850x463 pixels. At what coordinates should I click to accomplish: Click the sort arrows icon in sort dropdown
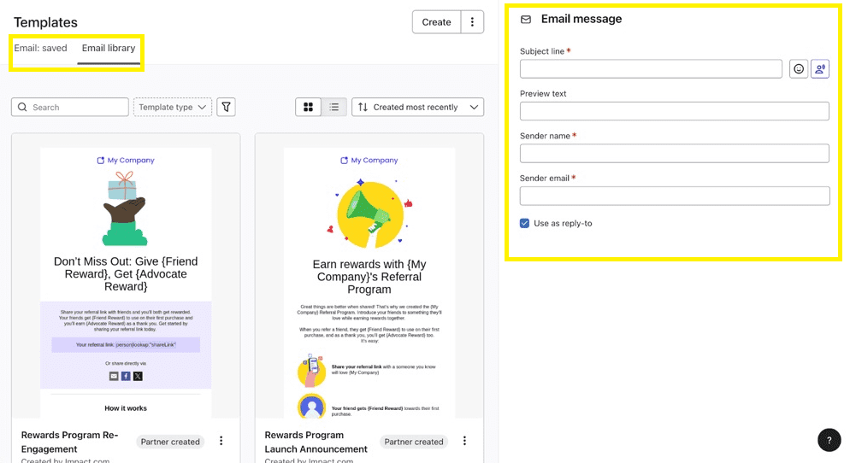tap(363, 108)
